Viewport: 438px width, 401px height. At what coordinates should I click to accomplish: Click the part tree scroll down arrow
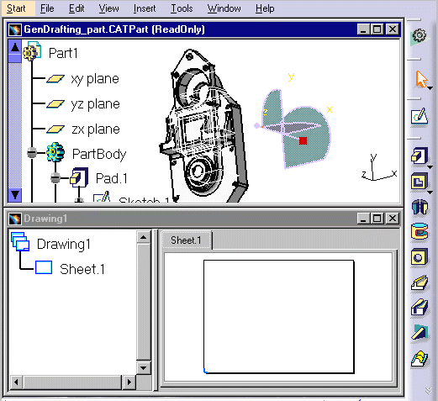[x=15, y=194]
